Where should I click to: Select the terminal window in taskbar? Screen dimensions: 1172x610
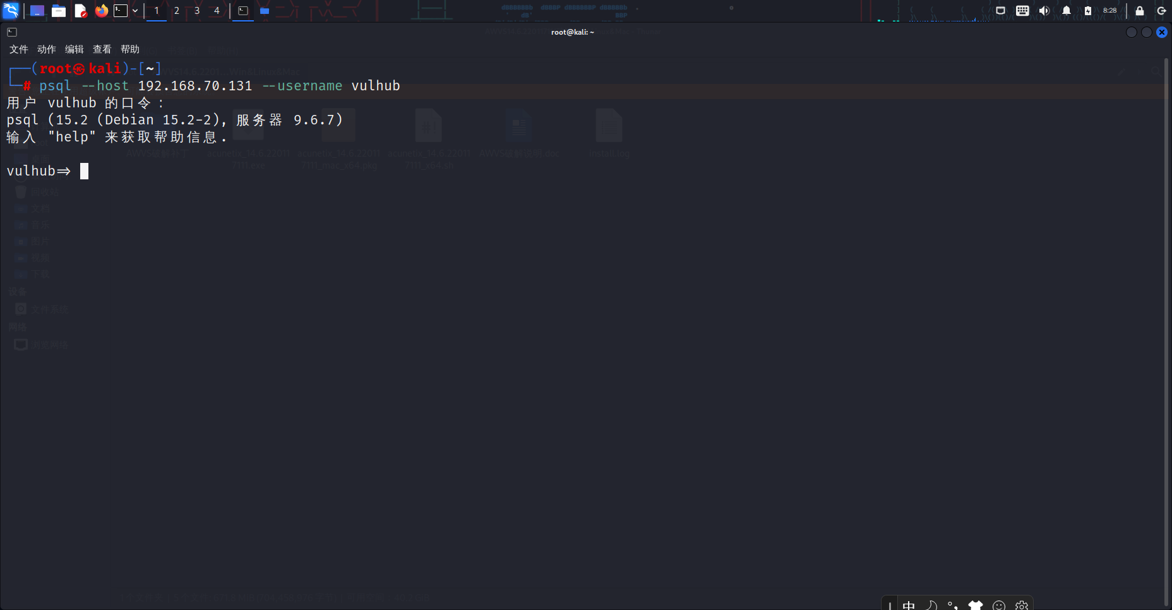click(243, 11)
